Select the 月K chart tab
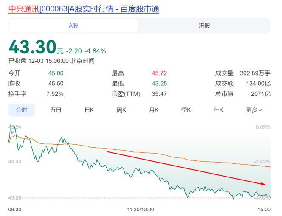The image size is (282, 216). tap(154, 110)
